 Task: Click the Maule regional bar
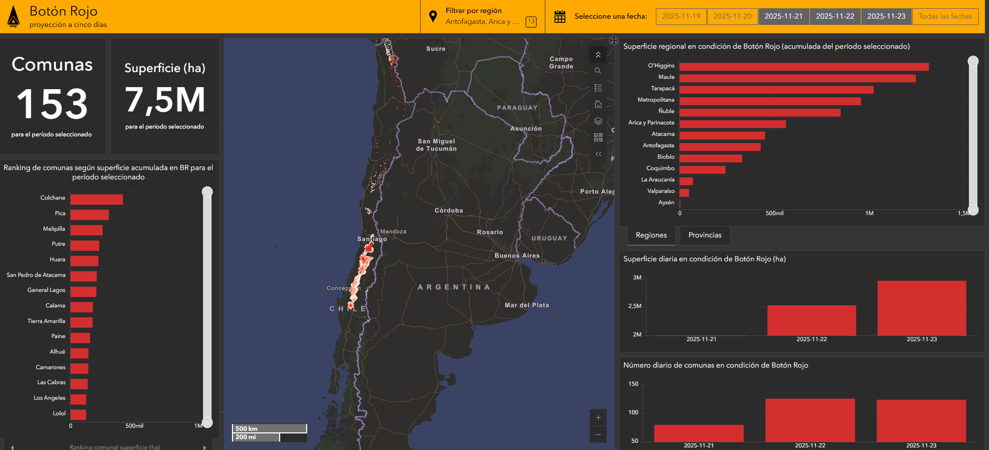(798, 78)
